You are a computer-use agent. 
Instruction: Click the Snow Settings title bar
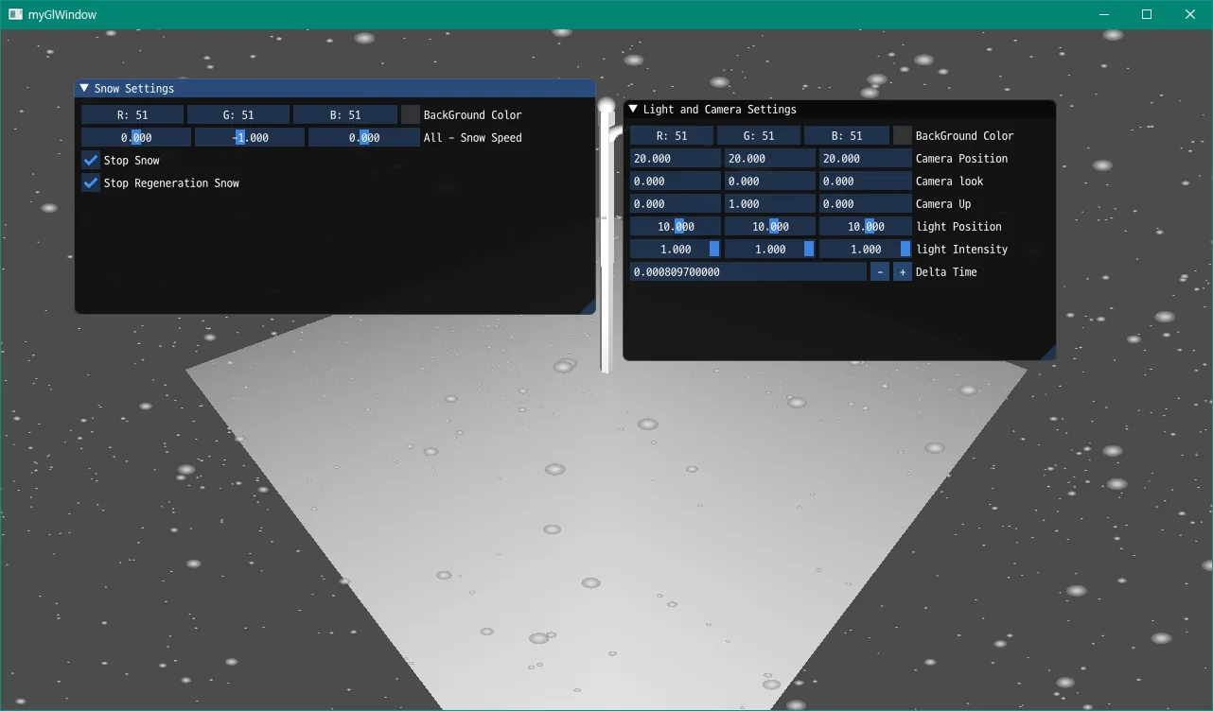coord(335,88)
